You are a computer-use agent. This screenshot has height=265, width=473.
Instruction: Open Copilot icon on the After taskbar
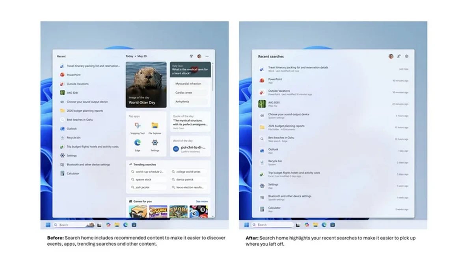pos(307,225)
